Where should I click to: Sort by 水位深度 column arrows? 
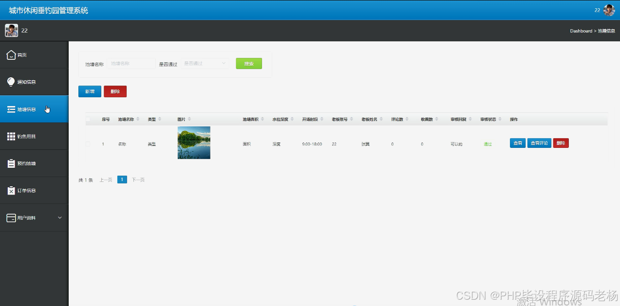pyautogui.click(x=292, y=119)
